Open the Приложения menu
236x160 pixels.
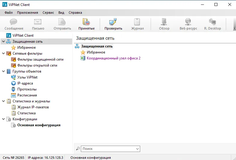click(x=28, y=13)
